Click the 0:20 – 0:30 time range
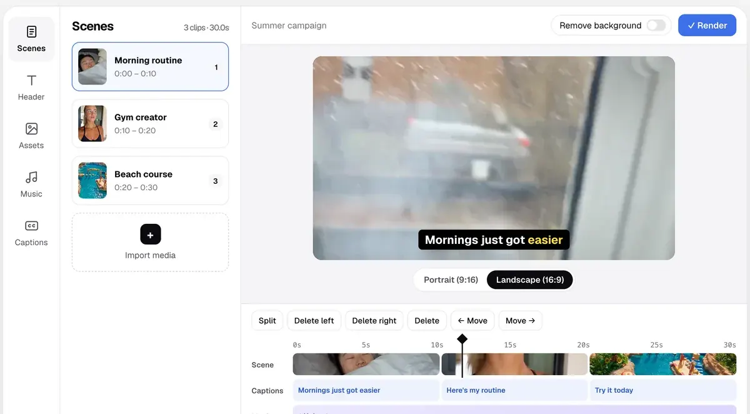750x414 pixels. tap(136, 188)
